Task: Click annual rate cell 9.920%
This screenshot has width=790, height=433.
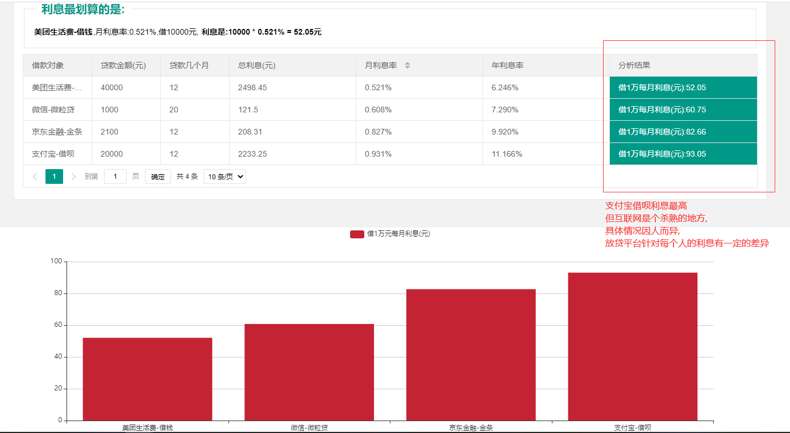Action: [x=546, y=132]
